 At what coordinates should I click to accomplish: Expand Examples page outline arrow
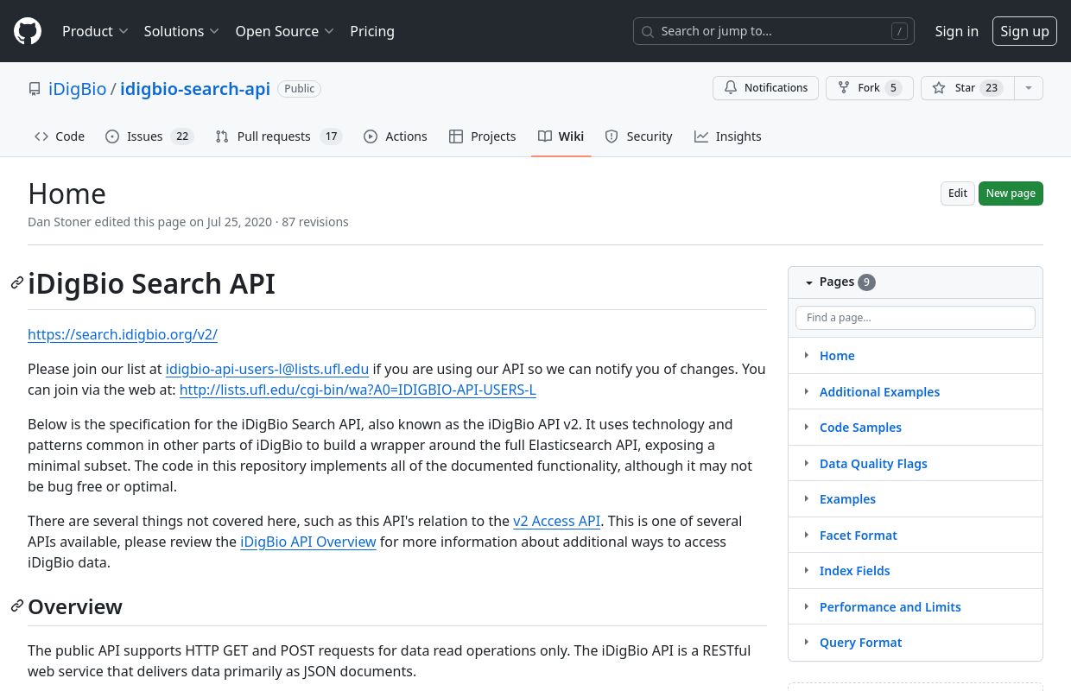coord(807,498)
